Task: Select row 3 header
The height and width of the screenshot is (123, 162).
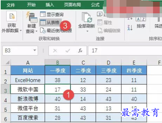Action: pyautogui.click(x=6, y=89)
